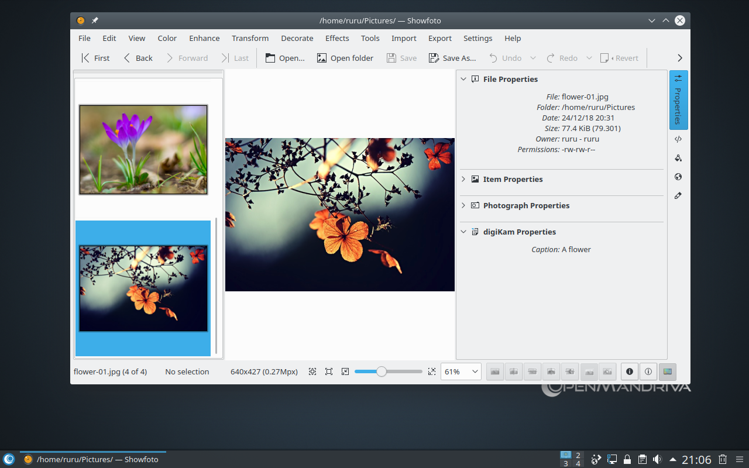Go to the First image
Viewport: 749px width, 468px height.
point(95,58)
